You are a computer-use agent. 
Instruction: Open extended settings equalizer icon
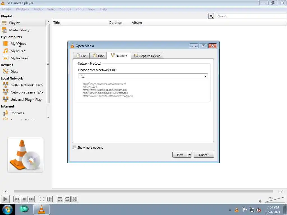pos(49,199)
